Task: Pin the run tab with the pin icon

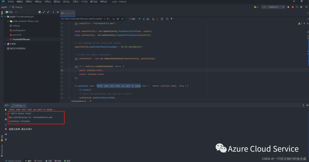Action: point(6,139)
